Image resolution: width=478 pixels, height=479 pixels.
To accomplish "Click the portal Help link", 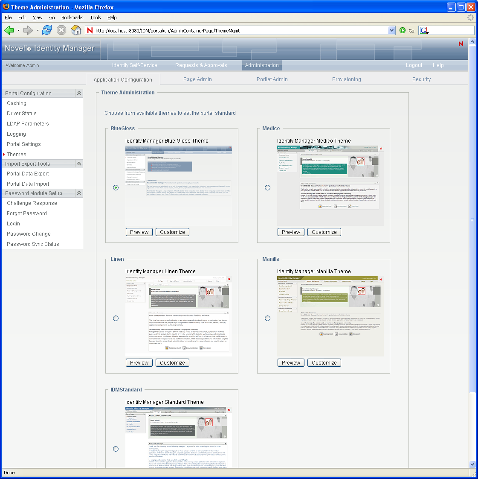I will coord(438,65).
